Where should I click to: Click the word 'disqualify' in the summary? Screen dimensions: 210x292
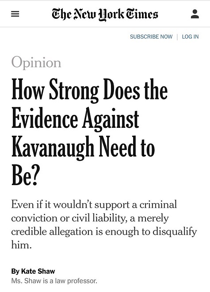tap(175, 232)
